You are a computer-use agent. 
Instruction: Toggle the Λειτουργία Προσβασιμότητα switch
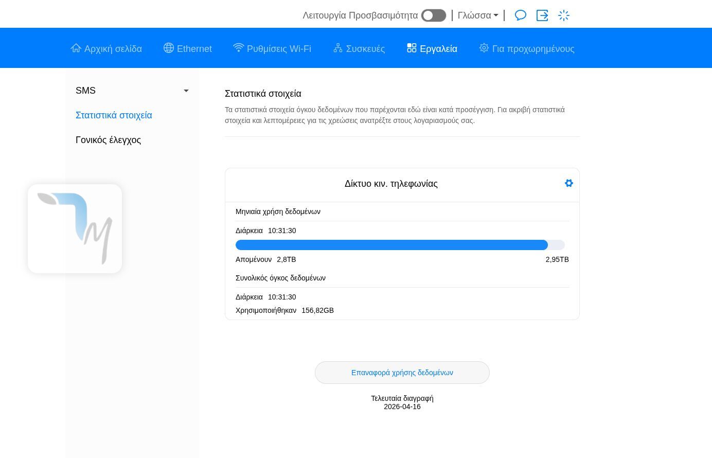coord(433,15)
